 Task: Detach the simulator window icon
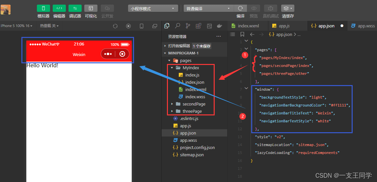click(x=155, y=26)
